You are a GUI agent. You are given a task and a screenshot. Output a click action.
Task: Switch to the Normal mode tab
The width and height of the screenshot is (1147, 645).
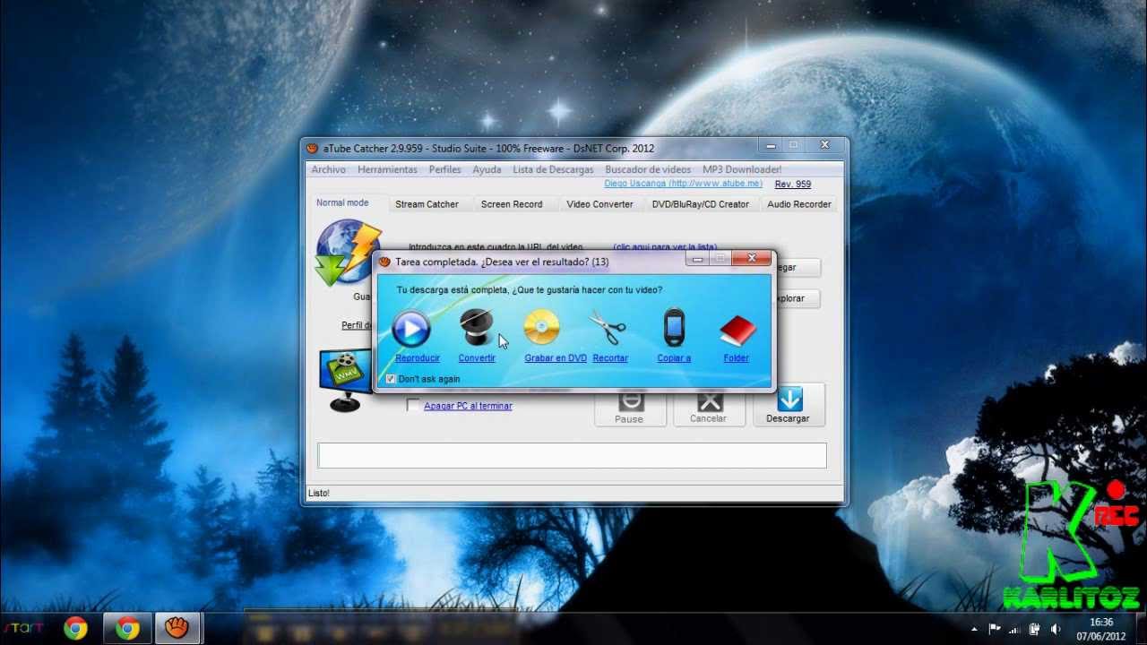pyautogui.click(x=342, y=203)
